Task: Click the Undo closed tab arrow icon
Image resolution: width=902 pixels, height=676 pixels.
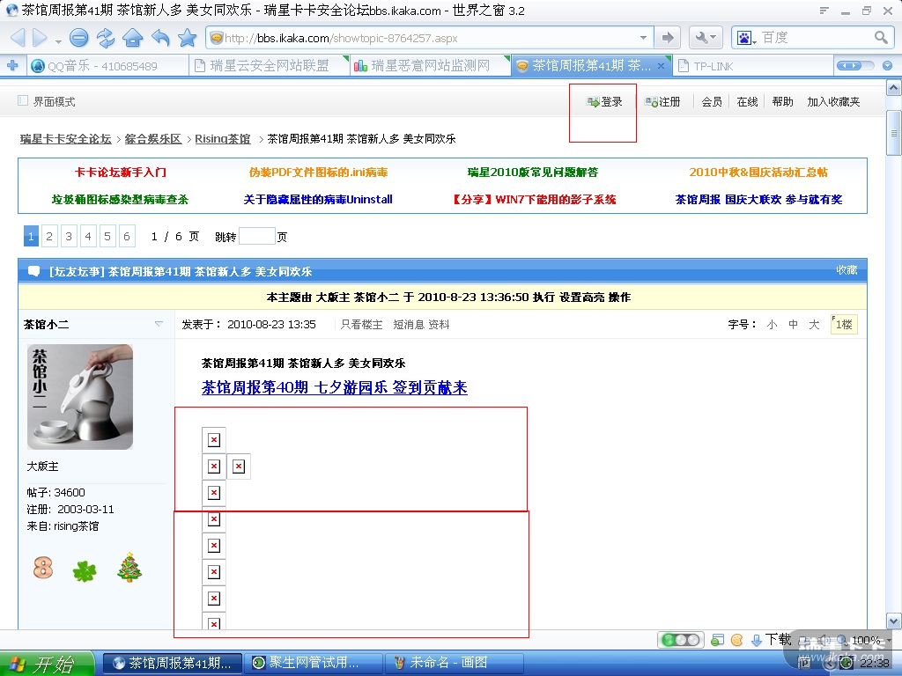Action: click(x=160, y=38)
